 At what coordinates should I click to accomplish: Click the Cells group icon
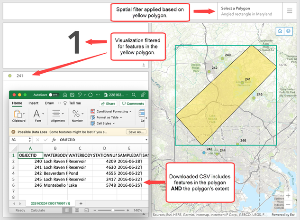pyautogui.click(x=142, y=114)
